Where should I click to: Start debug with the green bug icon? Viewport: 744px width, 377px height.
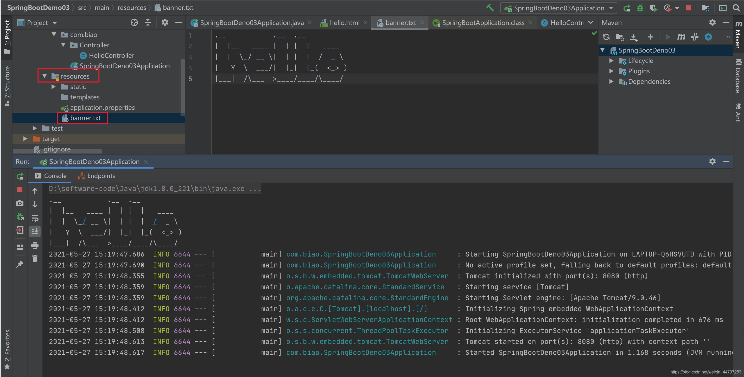tap(640, 8)
